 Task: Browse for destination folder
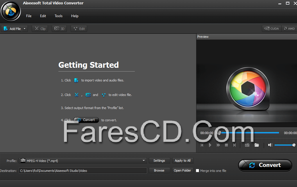159,170
